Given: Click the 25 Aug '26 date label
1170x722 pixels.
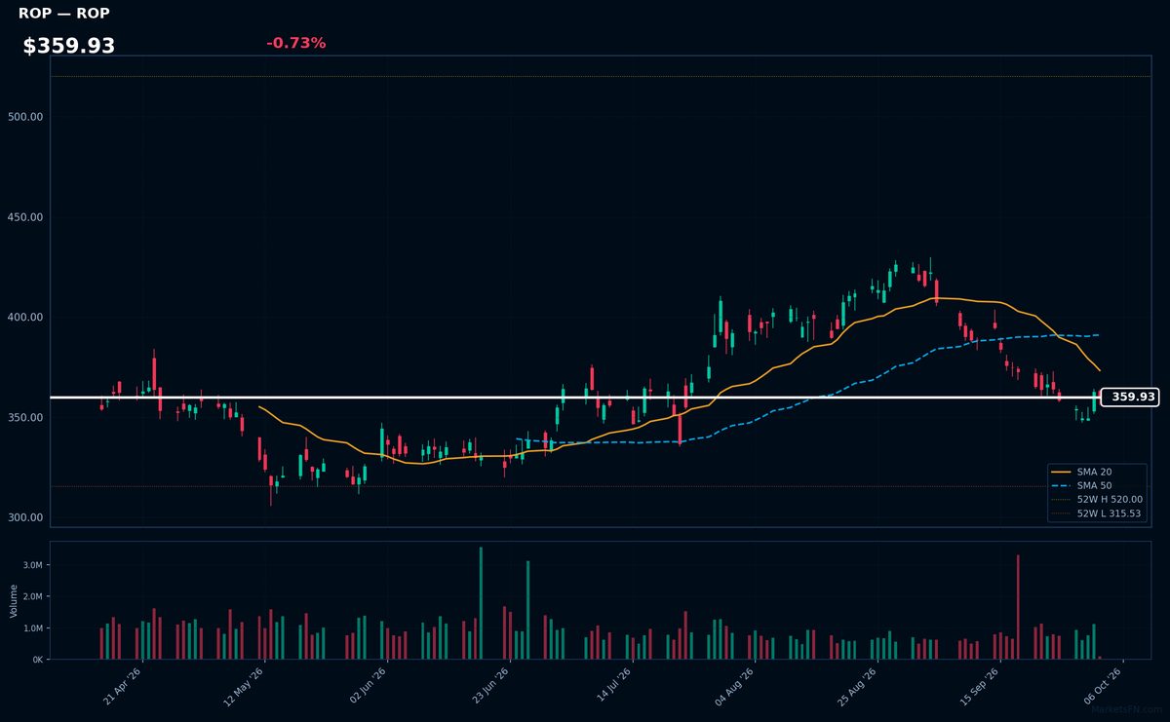Looking at the screenshot, I should (x=857, y=686).
